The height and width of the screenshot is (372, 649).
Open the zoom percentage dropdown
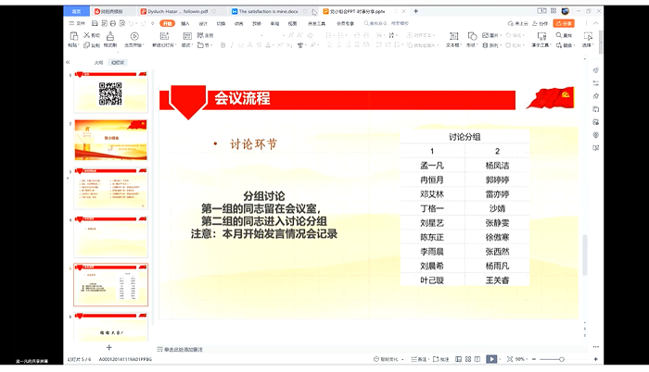[522, 358]
